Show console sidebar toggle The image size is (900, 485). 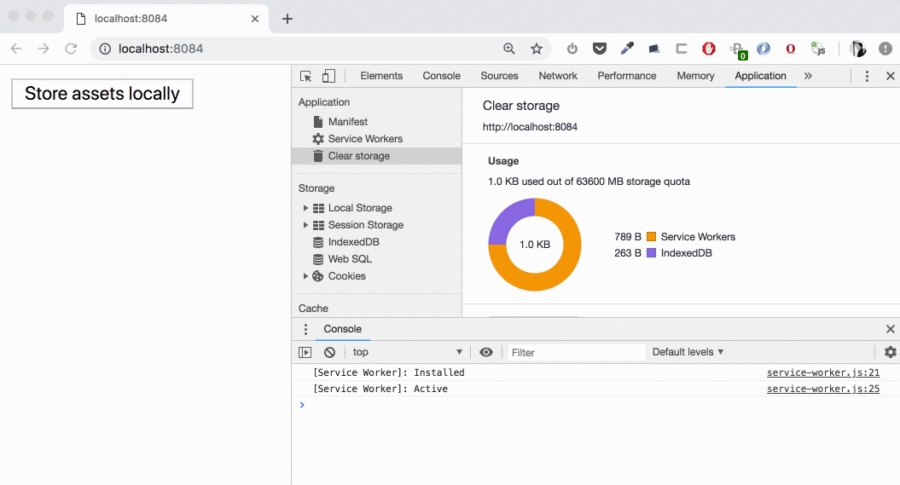point(305,352)
